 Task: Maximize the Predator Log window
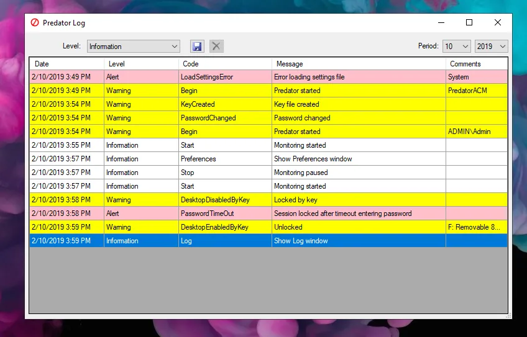click(469, 23)
